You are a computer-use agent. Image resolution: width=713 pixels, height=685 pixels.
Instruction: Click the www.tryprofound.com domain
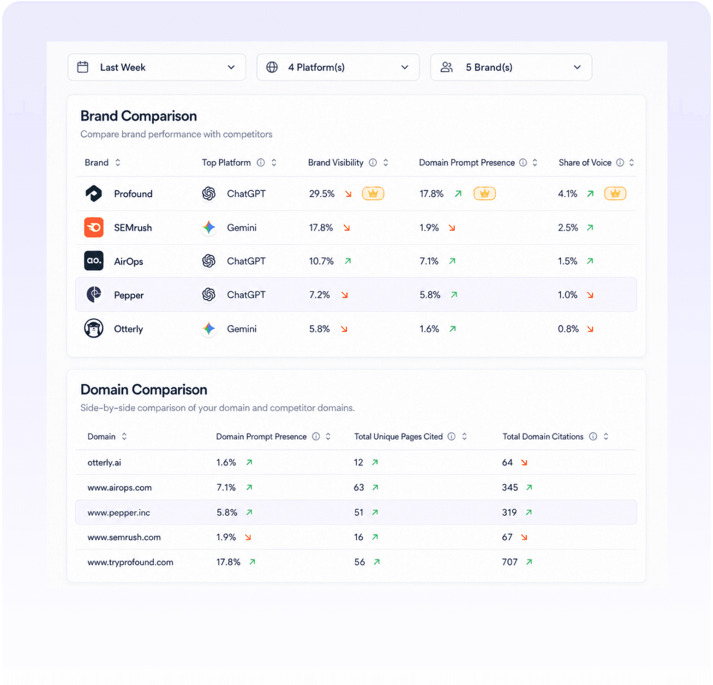pos(130,562)
